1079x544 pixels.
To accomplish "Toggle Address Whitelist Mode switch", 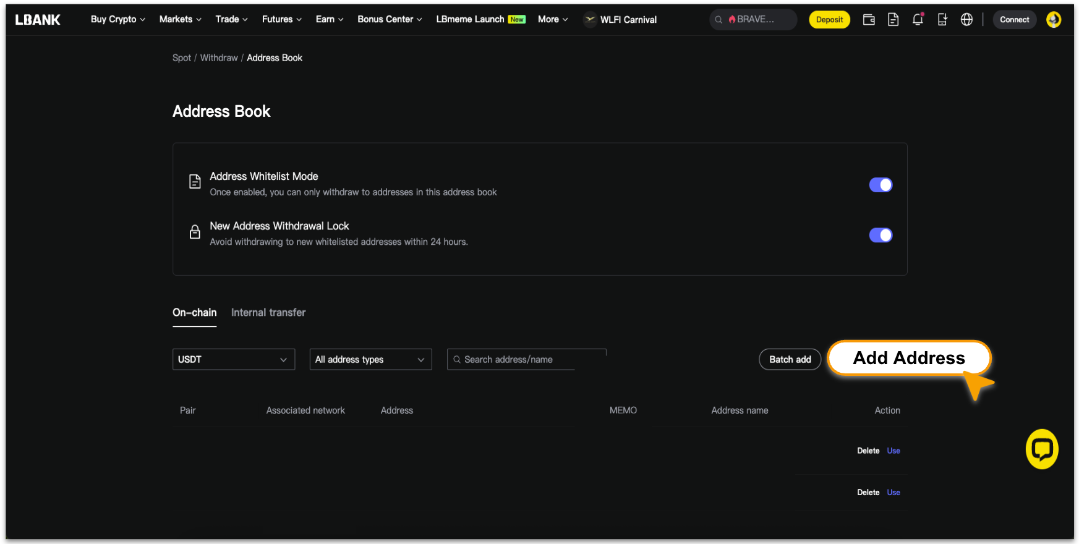I will (x=881, y=185).
